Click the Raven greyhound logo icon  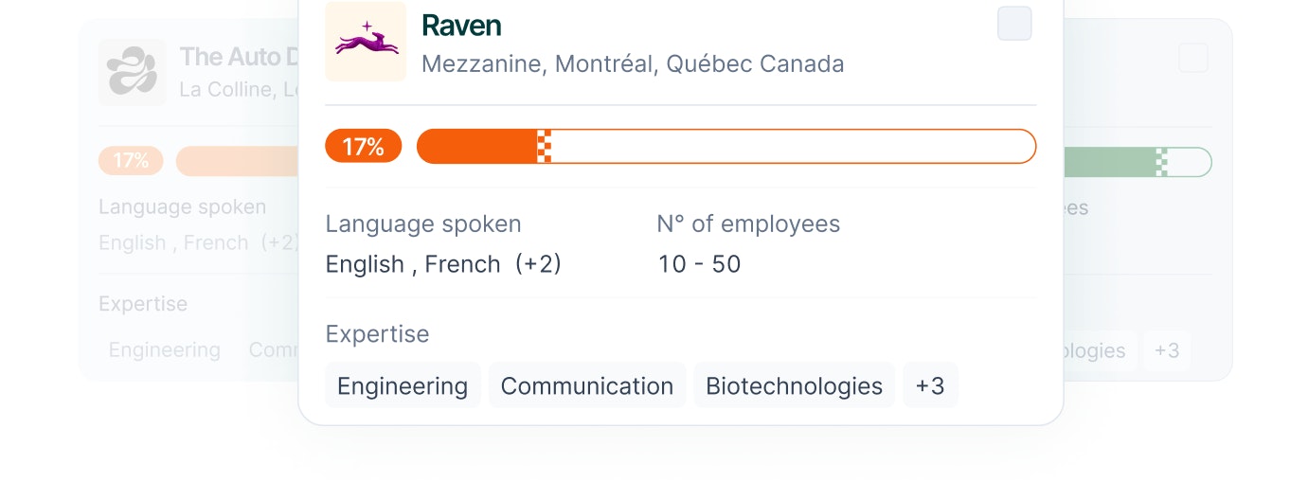(366, 41)
